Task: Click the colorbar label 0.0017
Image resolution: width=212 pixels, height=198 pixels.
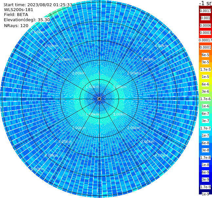Action: click(x=205, y=11)
